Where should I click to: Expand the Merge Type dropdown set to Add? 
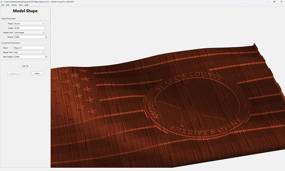(29, 52)
